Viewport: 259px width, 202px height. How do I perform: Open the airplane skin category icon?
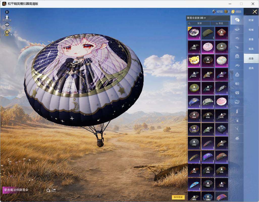pos(237,47)
